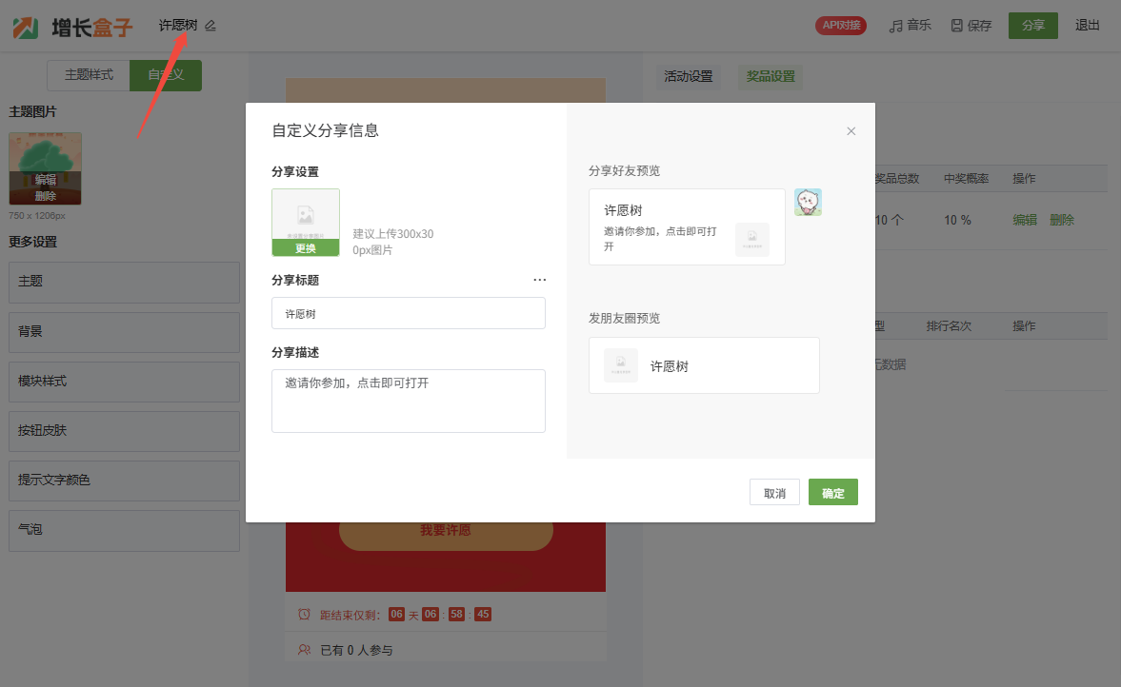Image resolution: width=1121 pixels, height=687 pixels.
Task: Click the API对接 badge
Action: (x=840, y=26)
